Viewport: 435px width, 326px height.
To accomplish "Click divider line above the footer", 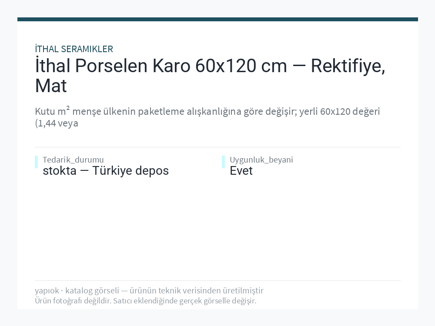I will point(217,280).
